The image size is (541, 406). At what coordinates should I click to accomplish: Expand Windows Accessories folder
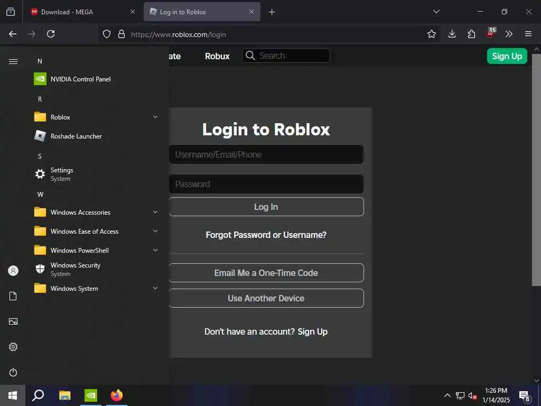coord(155,212)
